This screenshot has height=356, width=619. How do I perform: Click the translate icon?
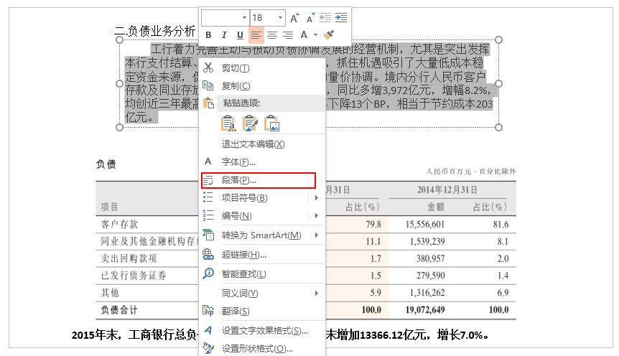point(208,311)
